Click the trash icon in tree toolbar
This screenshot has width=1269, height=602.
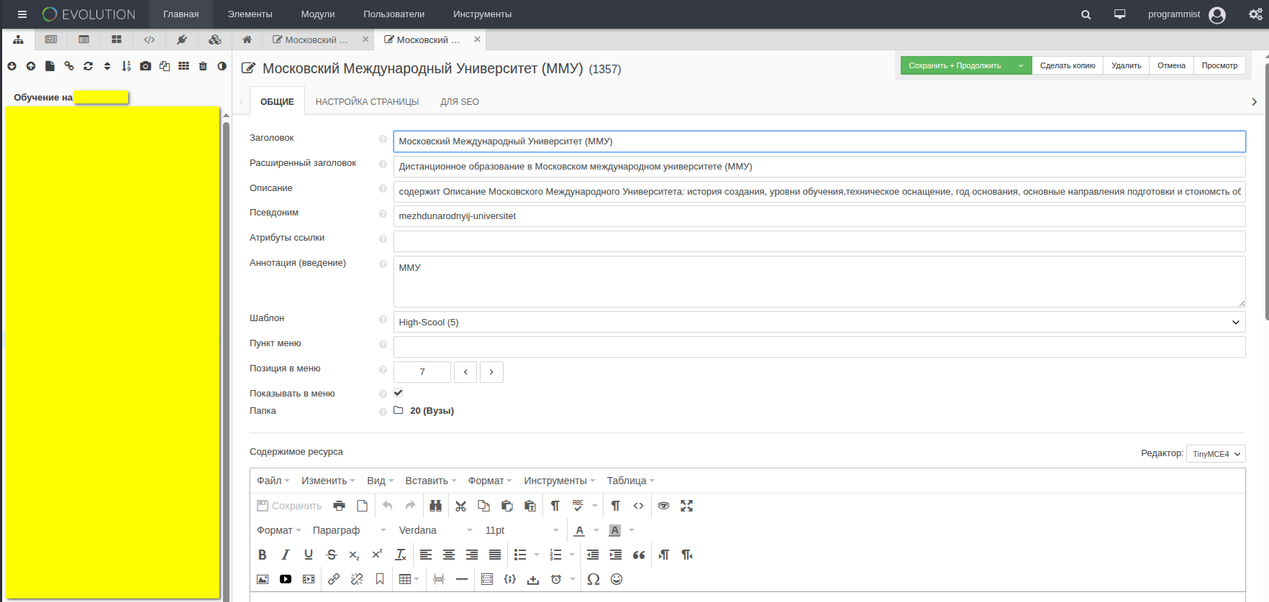pos(203,66)
